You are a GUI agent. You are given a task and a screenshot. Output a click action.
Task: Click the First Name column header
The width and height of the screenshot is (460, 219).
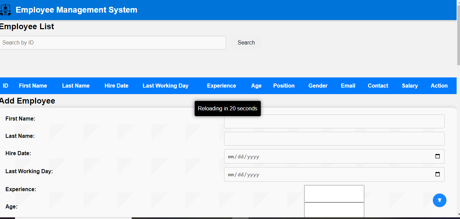(x=33, y=86)
